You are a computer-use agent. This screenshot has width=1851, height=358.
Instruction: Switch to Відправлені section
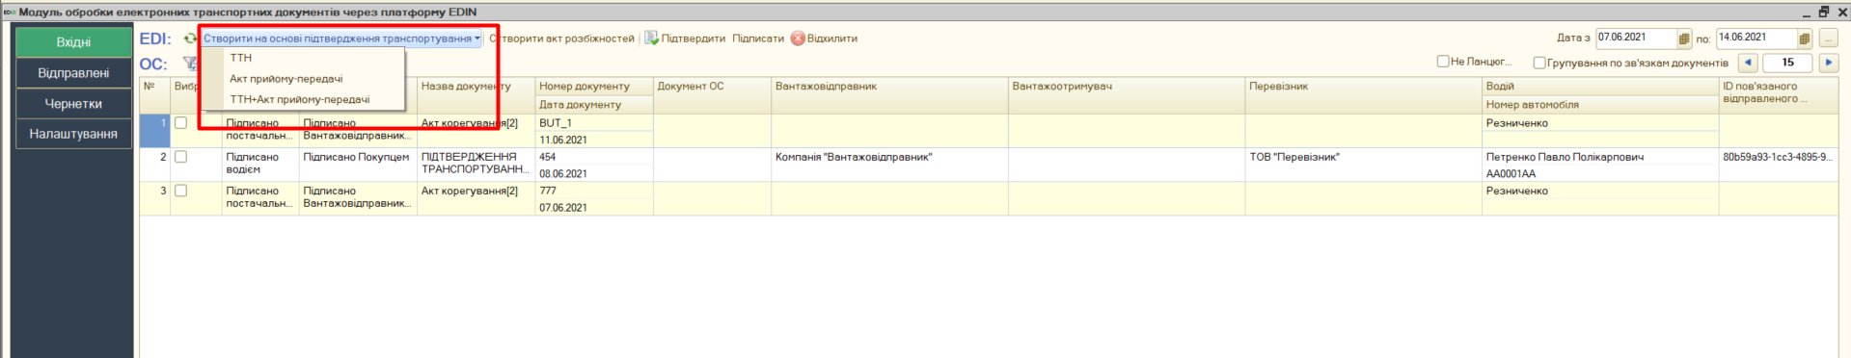point(73,73)
